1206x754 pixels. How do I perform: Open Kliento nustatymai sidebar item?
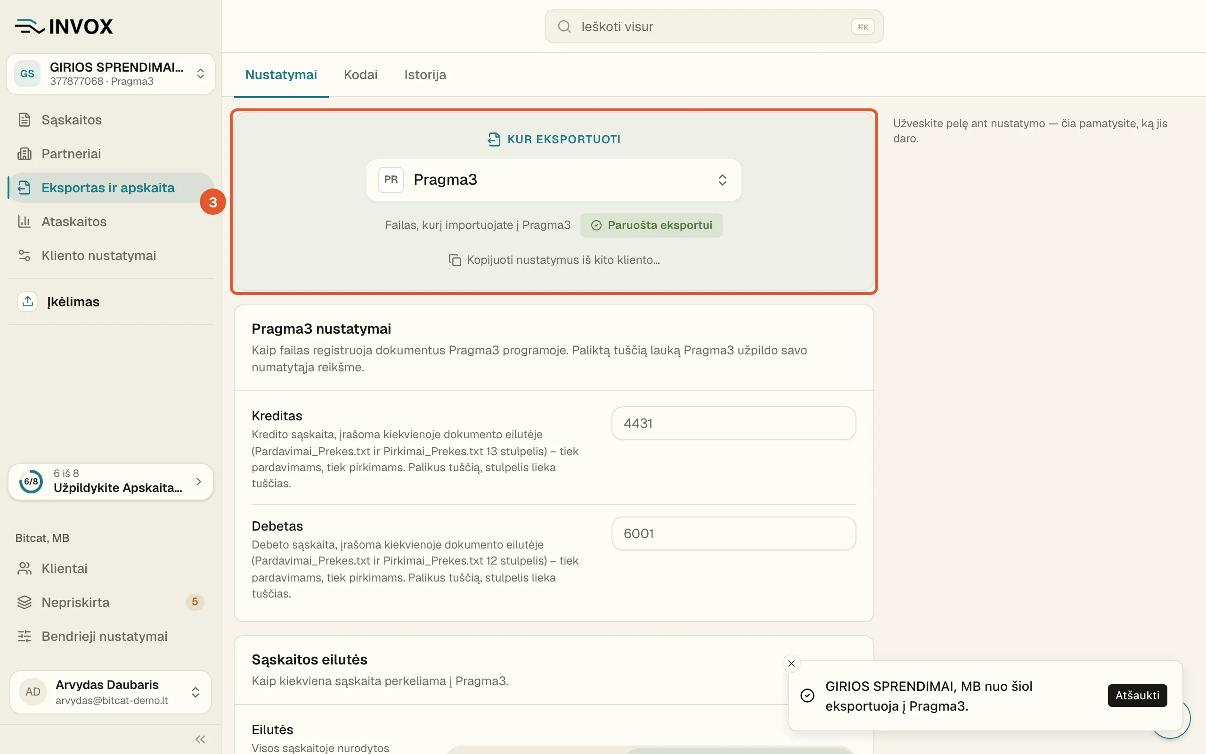111,255
